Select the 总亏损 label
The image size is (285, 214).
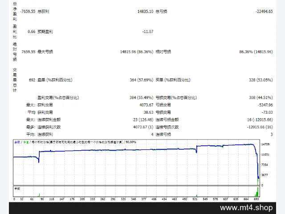pyautogui.click(x=161, y=12)
